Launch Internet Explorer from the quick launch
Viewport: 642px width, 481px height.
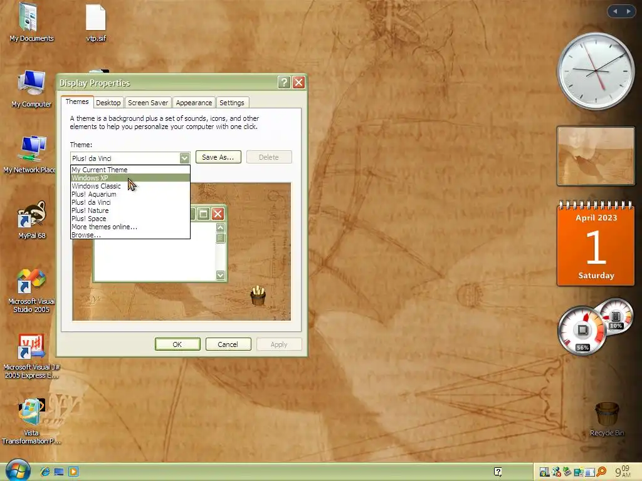[45, 472]
